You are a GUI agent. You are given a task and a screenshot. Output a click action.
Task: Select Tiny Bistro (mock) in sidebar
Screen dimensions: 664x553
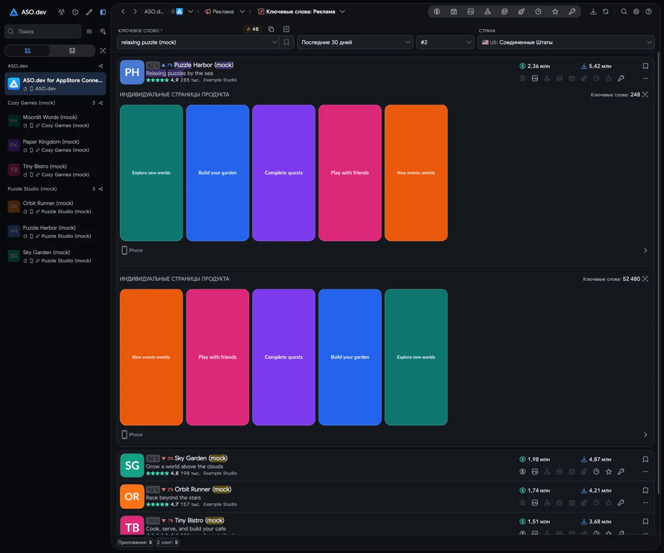(x=55, y=170)
